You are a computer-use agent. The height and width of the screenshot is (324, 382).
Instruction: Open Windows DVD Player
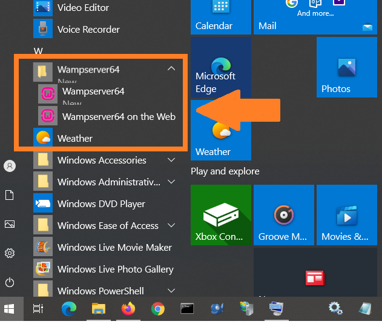pyautogui.click(x=100, y=204)
